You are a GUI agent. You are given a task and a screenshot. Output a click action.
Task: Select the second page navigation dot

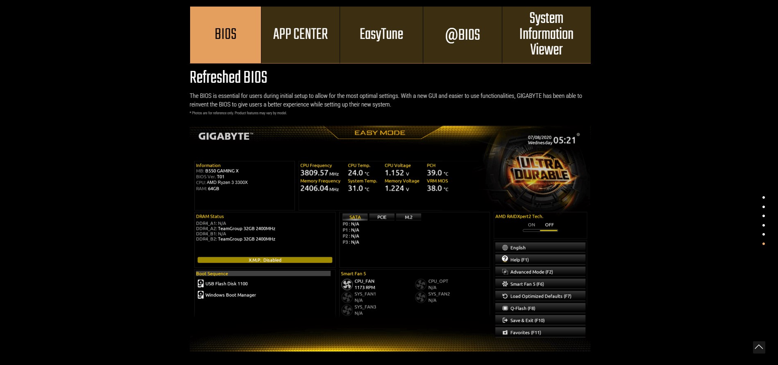(764, 207)
